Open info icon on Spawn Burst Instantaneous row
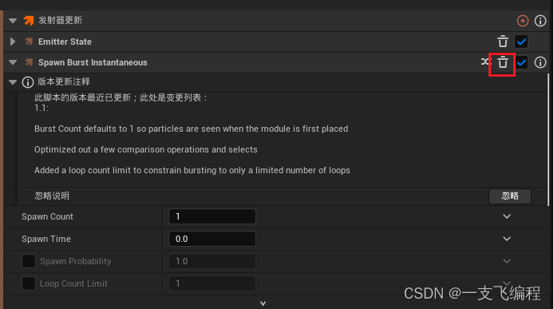This screenshot has width=554, height=309. [x=540, y=62]
